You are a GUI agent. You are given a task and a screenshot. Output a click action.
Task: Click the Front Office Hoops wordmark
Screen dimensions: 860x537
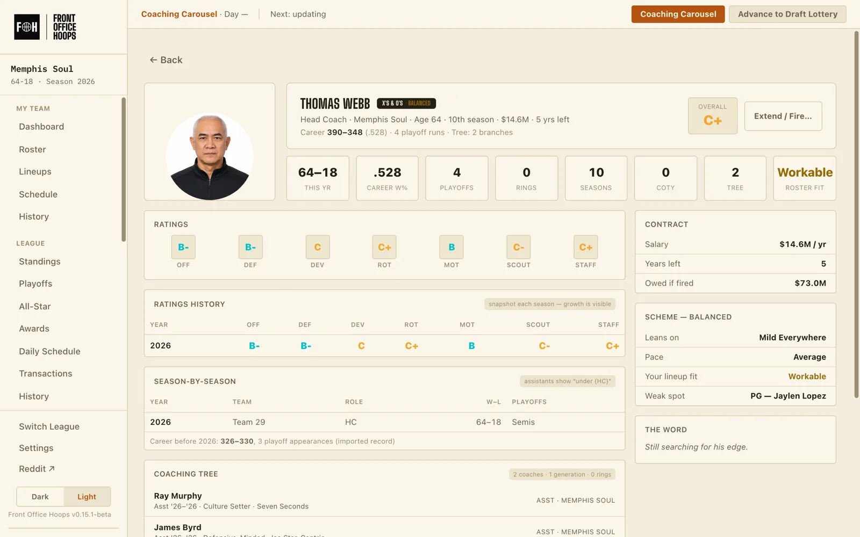64,27
